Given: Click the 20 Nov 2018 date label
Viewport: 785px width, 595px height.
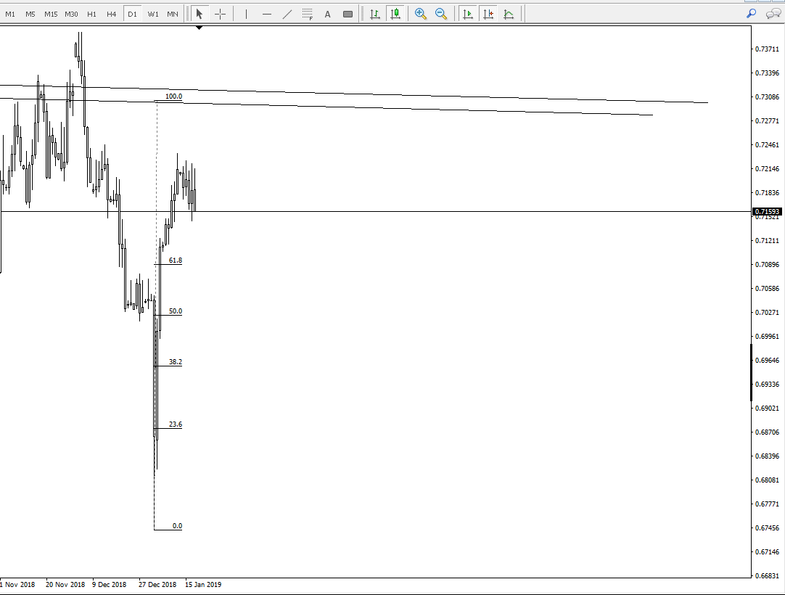Looking at the screenshot, I should coord(65,585).
